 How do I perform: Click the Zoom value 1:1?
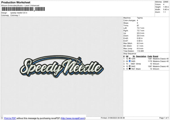pos(164,12)
